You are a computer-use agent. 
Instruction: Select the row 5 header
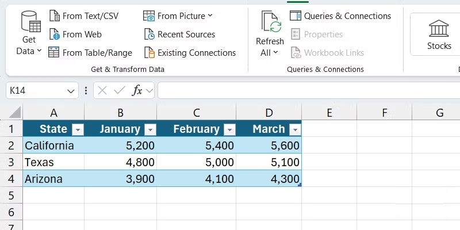point(11,195)
